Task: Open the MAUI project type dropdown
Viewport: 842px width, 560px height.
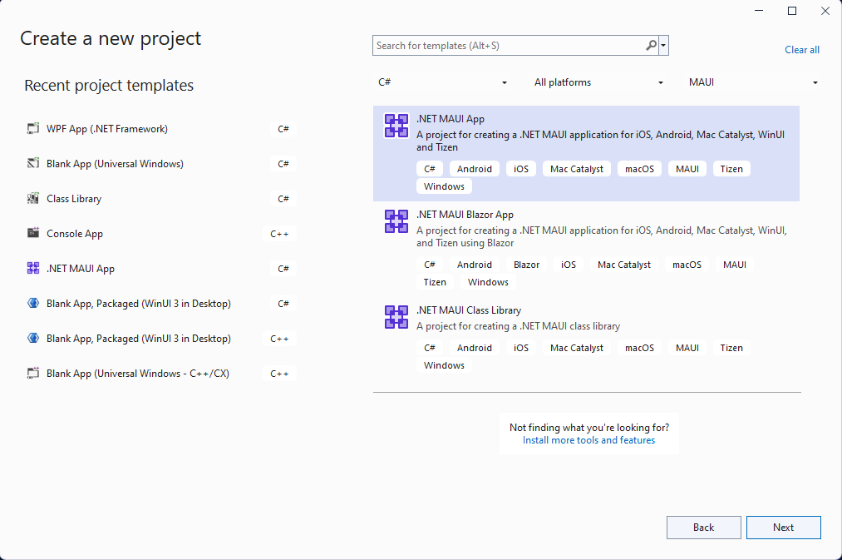Action: pos(752,82)
